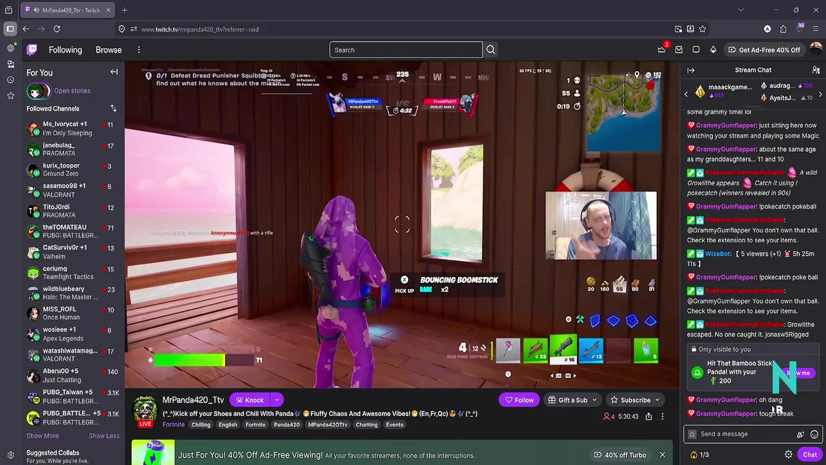The height and width of the screenshot is (465, 826).
Task: Collapse the For You side navigation
Action: pyautogui.click(x=114, y=72)
